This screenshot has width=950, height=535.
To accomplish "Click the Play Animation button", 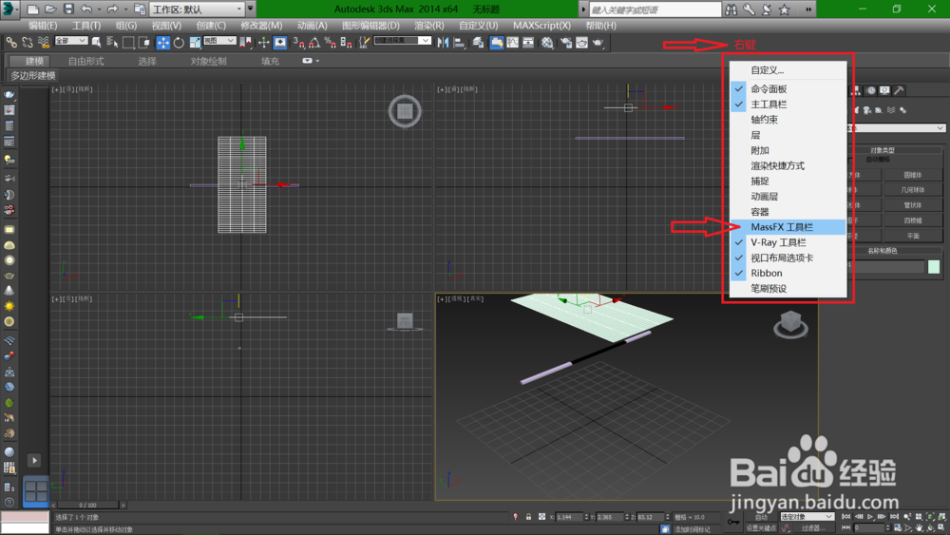I will tap(870, 517).
